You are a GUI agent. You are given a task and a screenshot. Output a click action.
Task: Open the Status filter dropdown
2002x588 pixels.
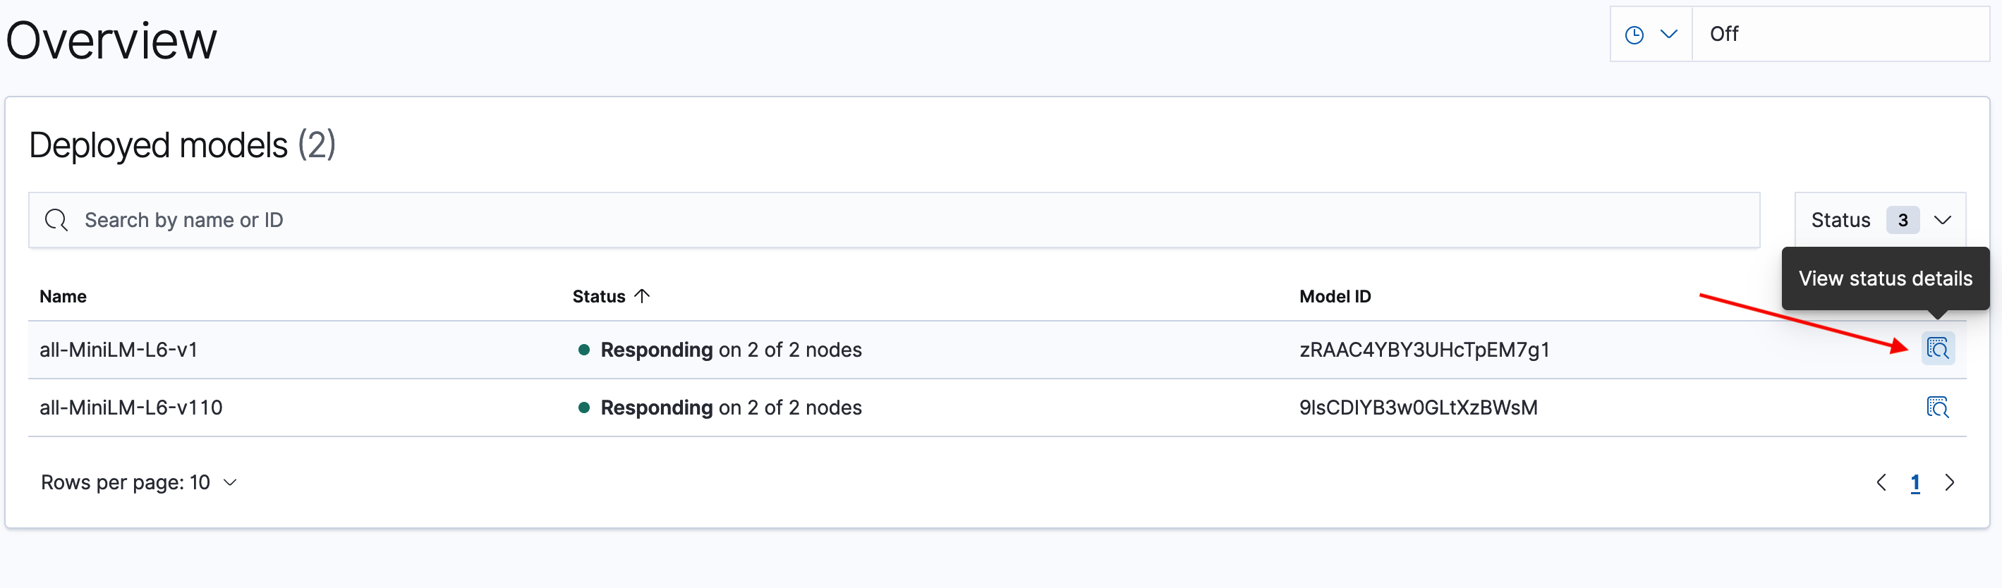pos(1943,220)
